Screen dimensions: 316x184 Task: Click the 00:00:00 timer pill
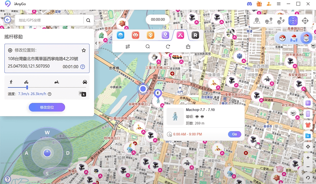158,20
